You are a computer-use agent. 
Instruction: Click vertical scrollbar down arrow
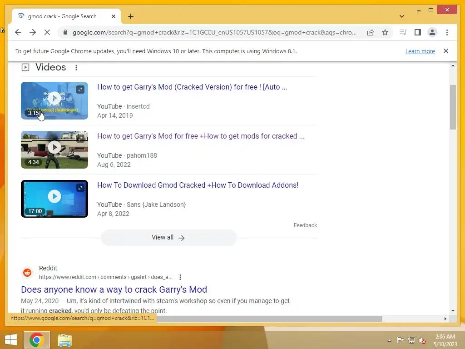[x=453, y=311]
